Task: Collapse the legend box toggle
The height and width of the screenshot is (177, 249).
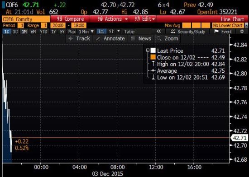Action: (148, 50)
